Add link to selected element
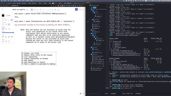Screen dimensions: 171x96 pos(9,41)
